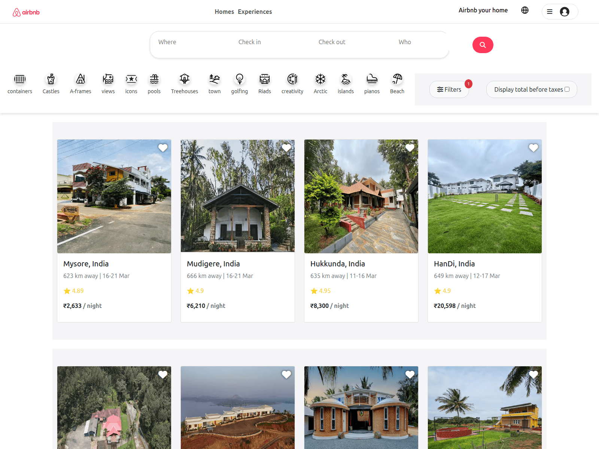Select the Beach category icon
The image size is (599, 449).
pos(397,79)
